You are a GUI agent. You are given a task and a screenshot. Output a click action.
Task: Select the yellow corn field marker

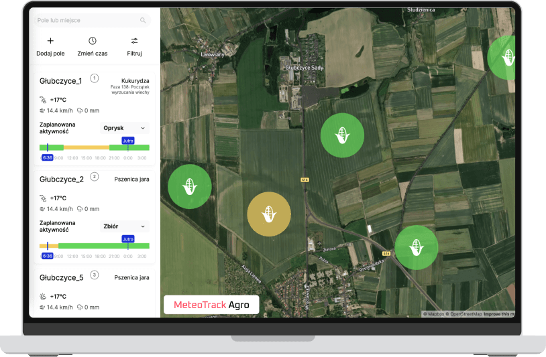click(269, 214)
